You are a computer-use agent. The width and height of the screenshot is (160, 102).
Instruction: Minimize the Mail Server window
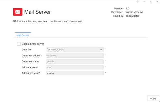click(x=144, y=2)
